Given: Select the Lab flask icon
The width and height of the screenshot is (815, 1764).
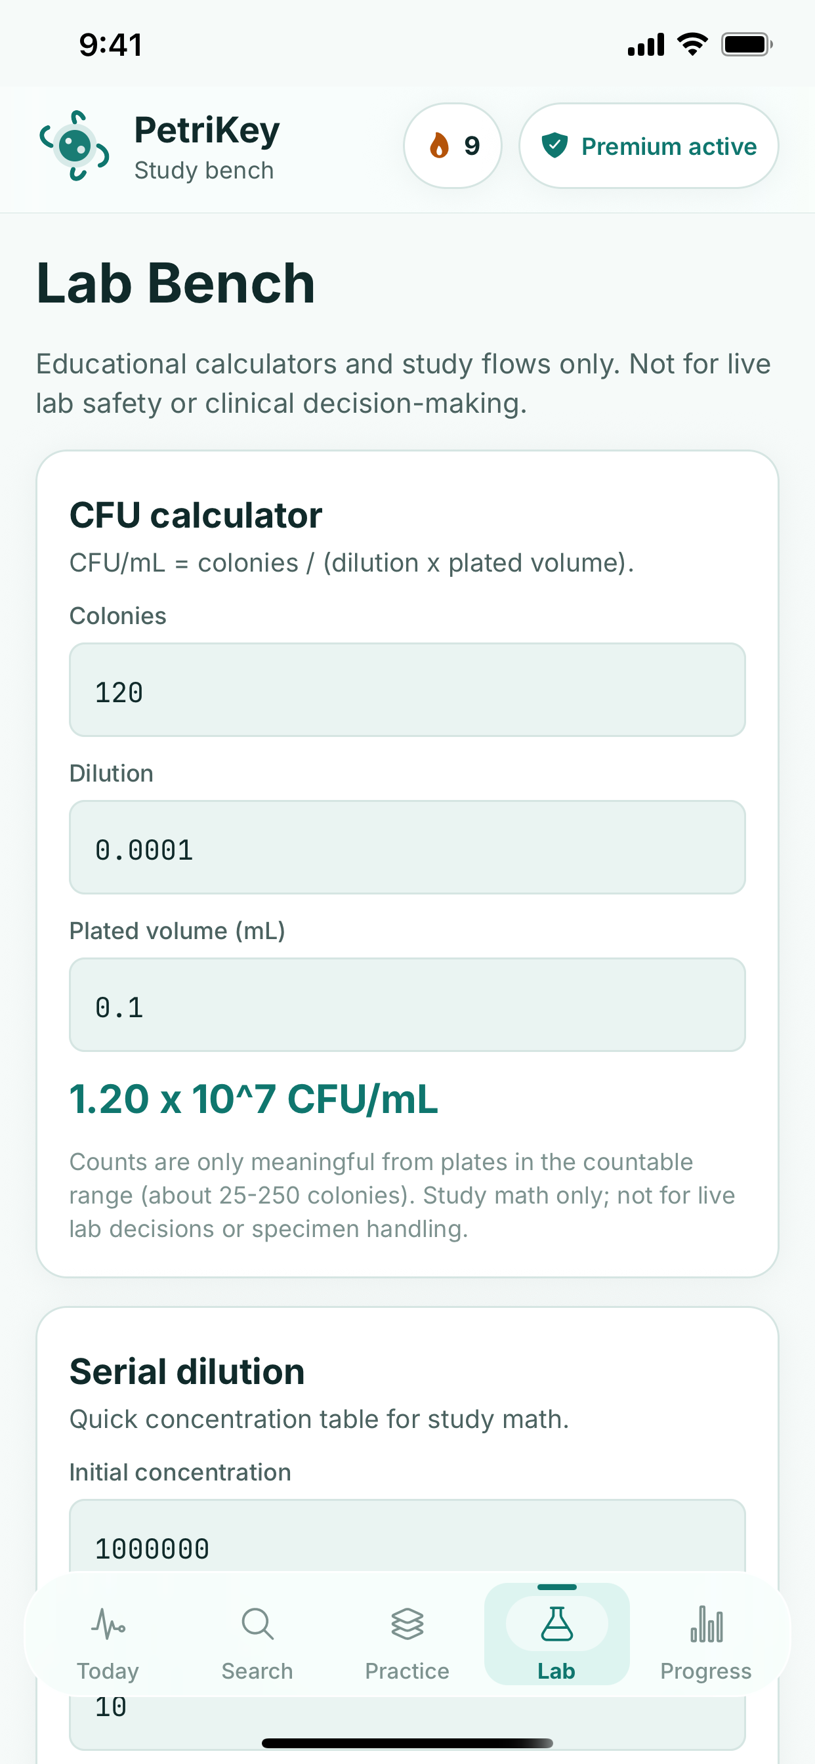Looking at the screenshot, I should pos(556,1623).
